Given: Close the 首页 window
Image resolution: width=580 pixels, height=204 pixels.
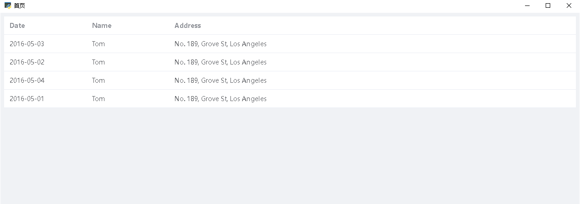Looking at the screenshot, I should (x=569, y=6).
